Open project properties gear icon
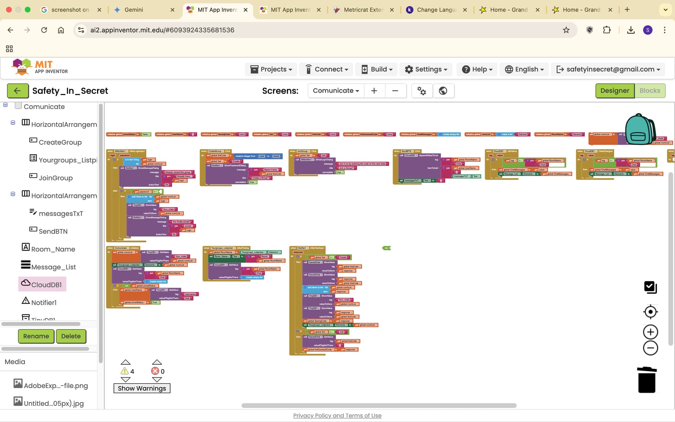 [x=422, y=91]
